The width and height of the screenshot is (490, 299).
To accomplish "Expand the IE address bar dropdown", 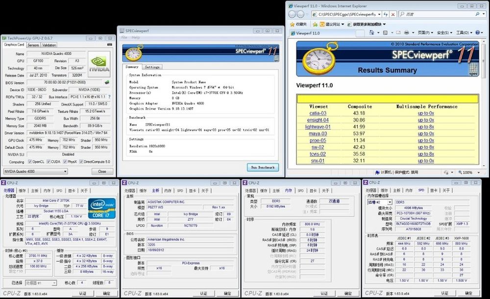I will [379, 14].
